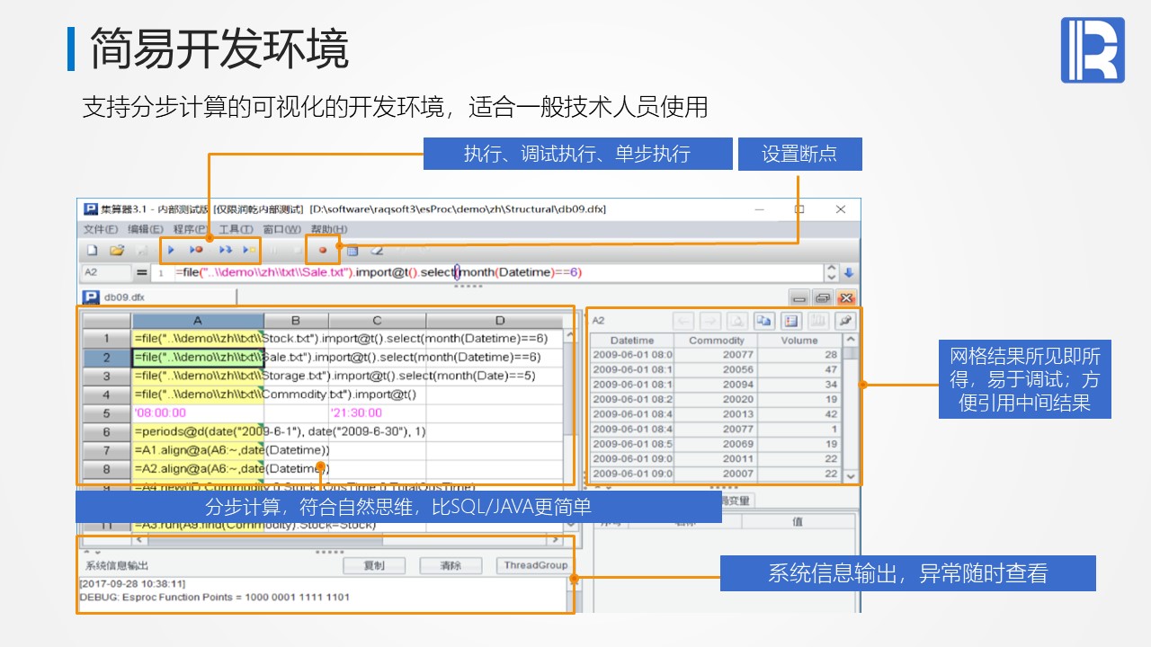Click the blue down-arrow beside formula bar
Viewport: 1151px width, 647px height.
[x=848, y=272]
